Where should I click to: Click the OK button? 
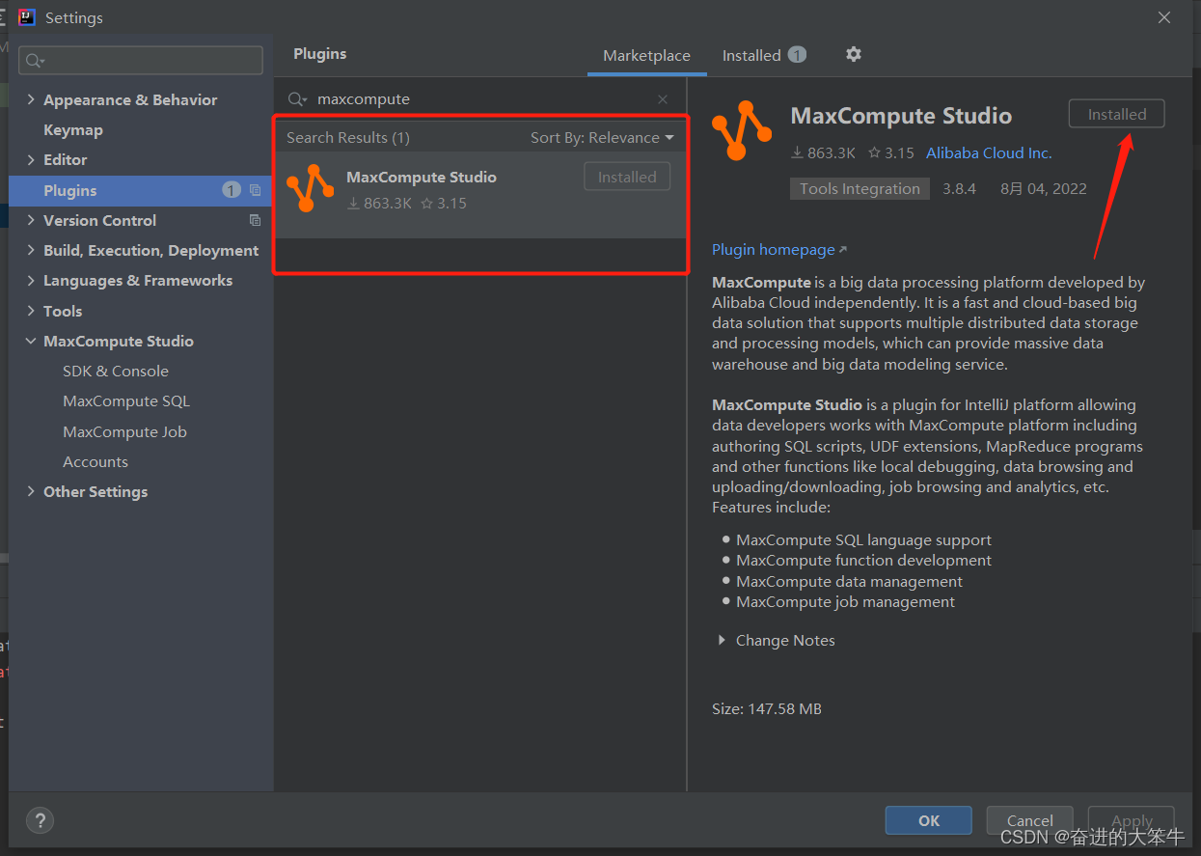[x=929, y=820]
